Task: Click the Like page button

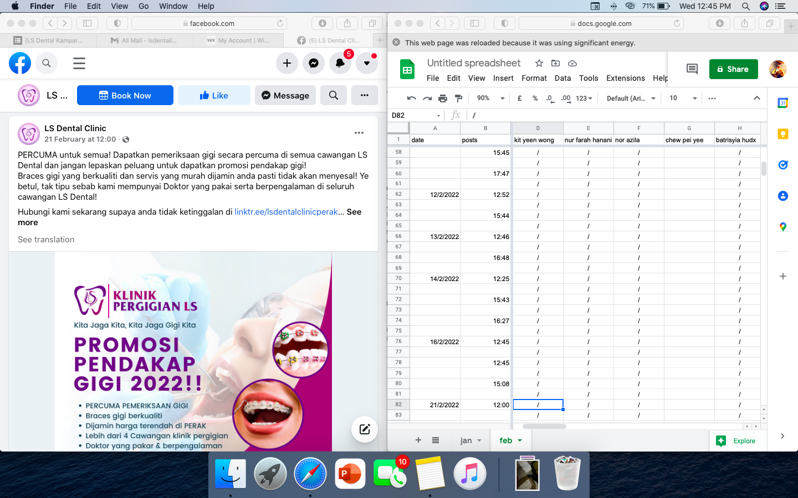Action: coord(214,95)
